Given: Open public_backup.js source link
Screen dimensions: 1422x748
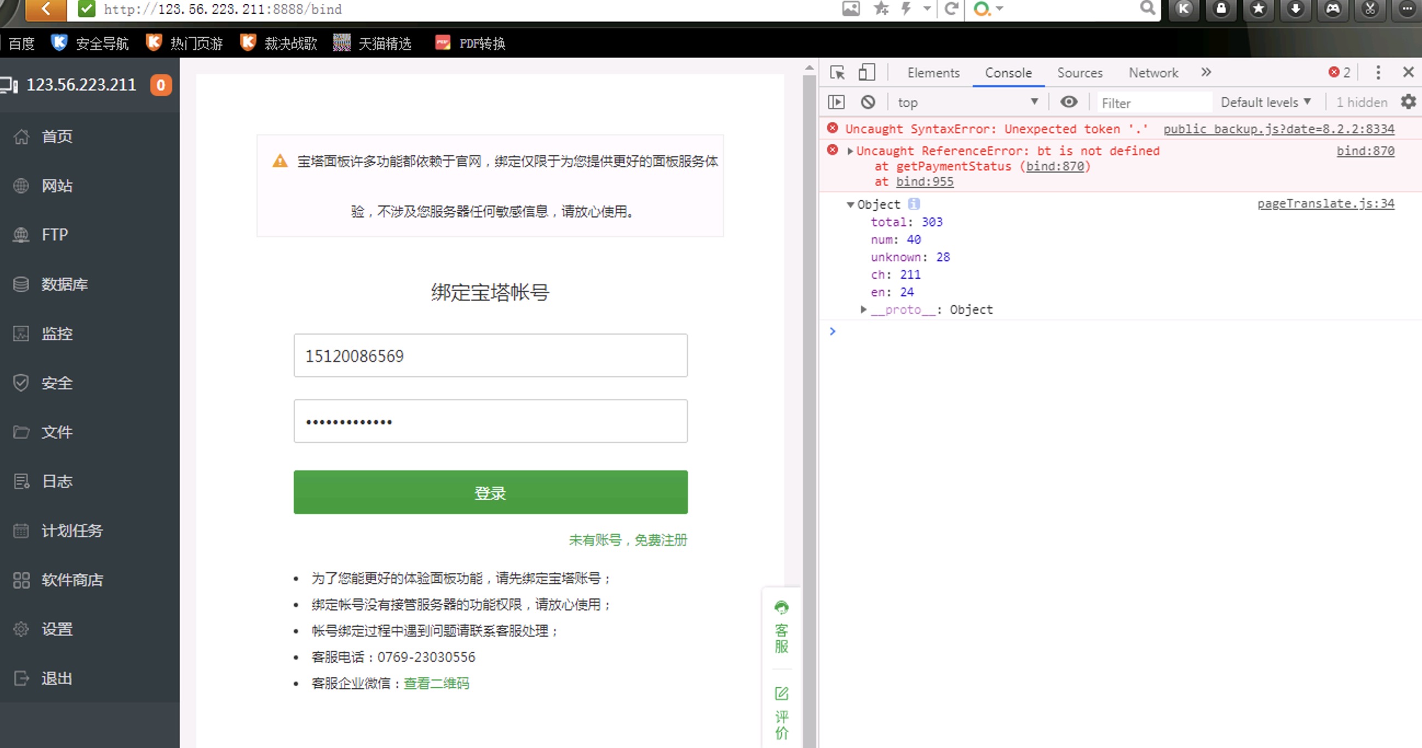Looking at the screenshot, I should coord(1278,129).
